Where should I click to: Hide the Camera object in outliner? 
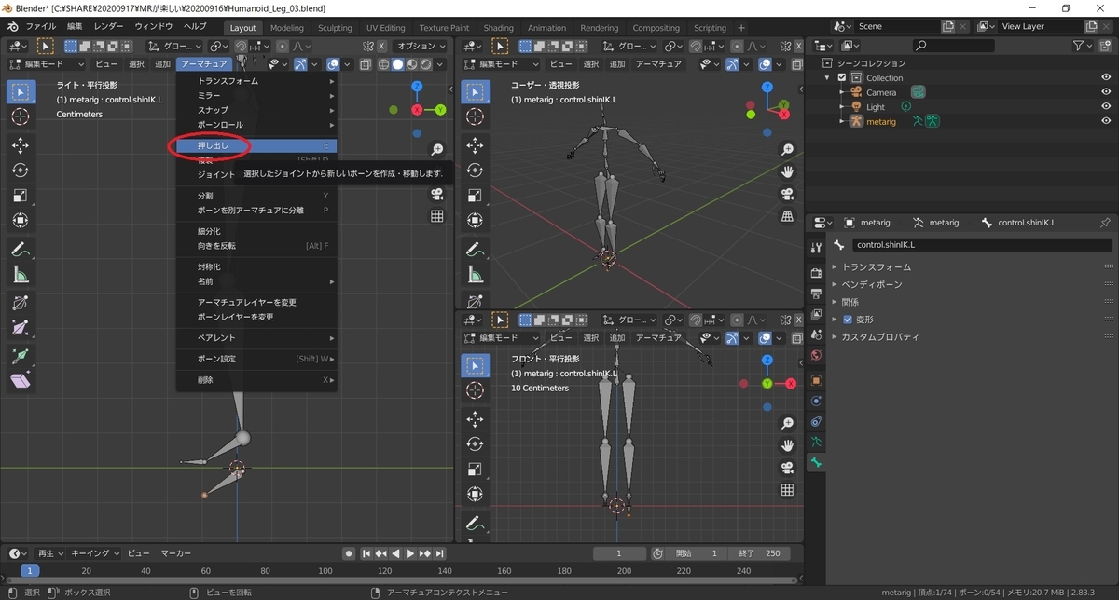pyautogui.click(x=1105, y=92)
